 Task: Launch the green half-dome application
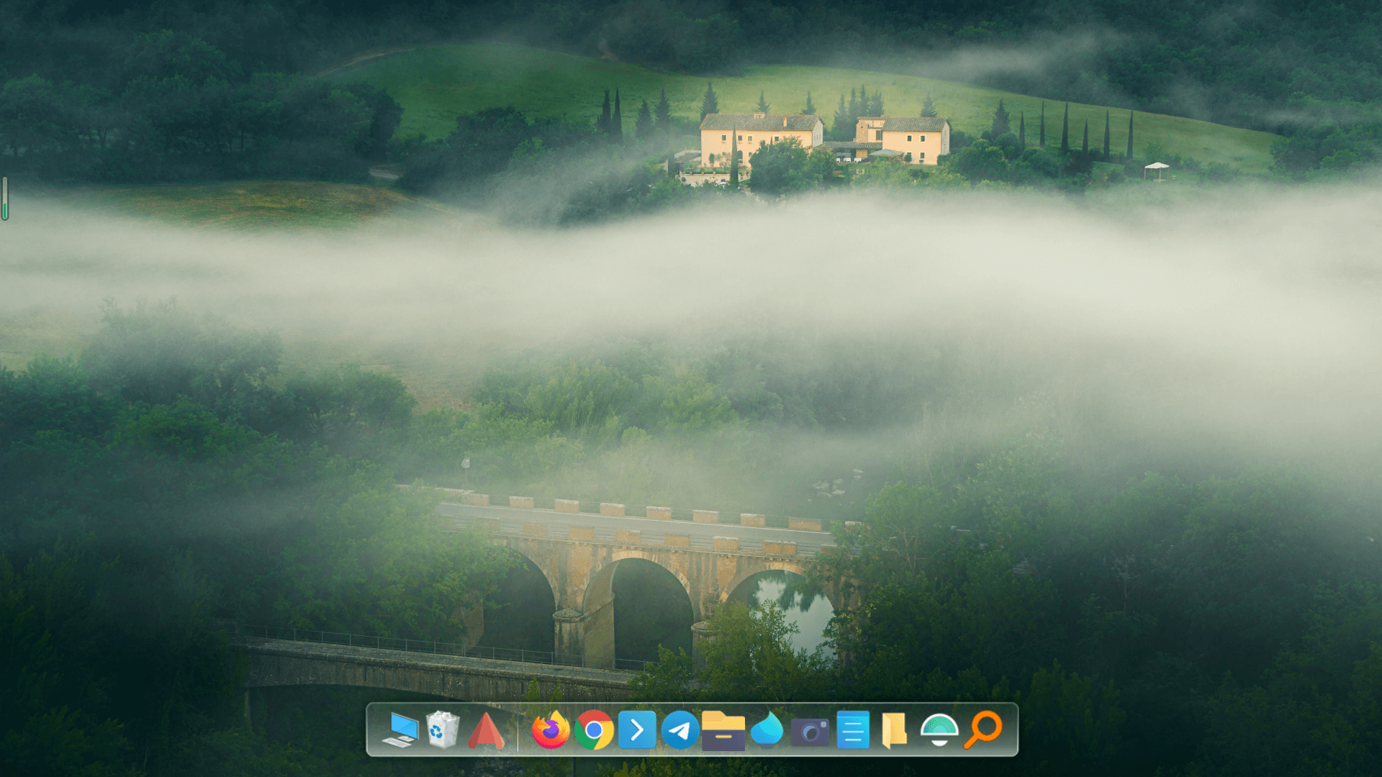pos(939,730)
